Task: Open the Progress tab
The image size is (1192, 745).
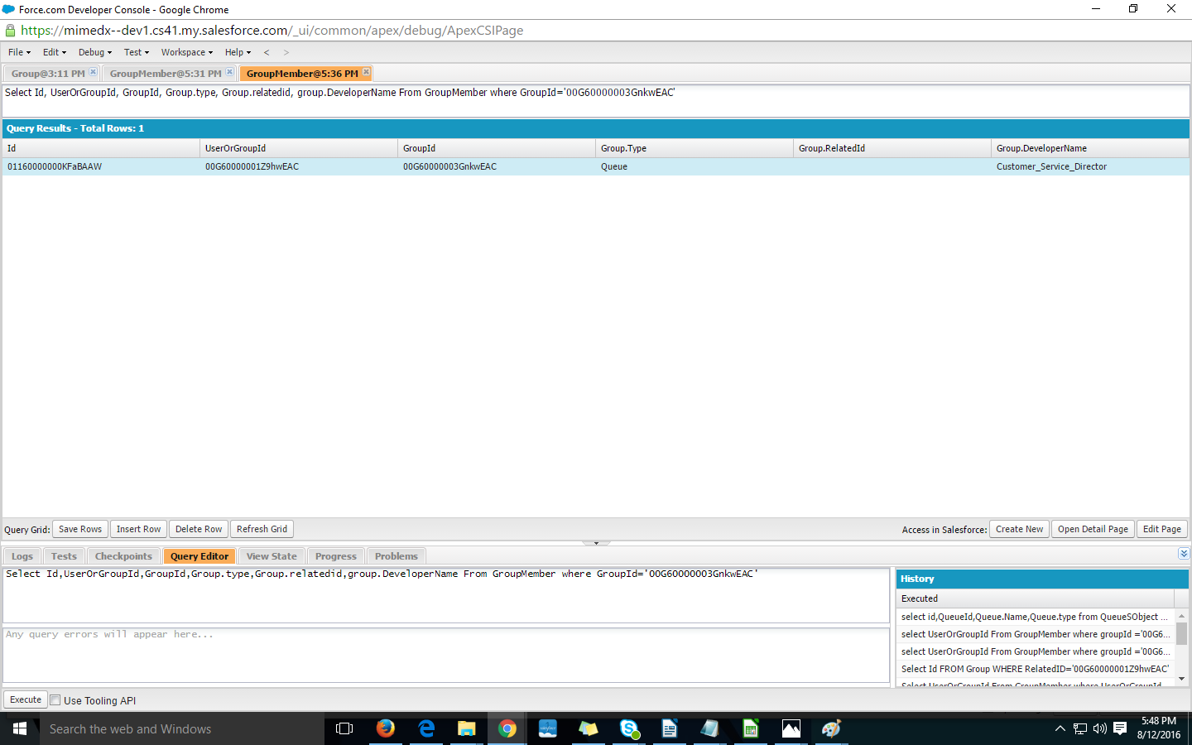Action: point(335,556)
